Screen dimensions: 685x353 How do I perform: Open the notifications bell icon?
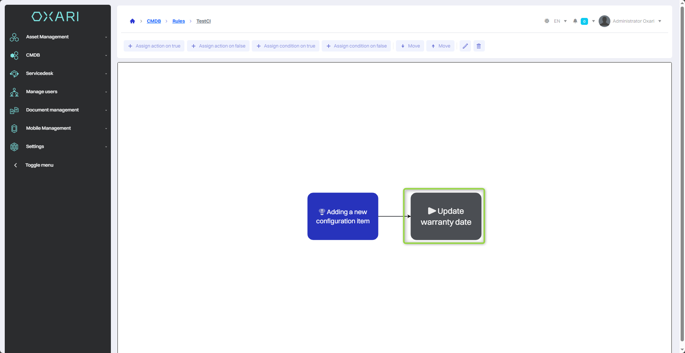click(575, 21)
